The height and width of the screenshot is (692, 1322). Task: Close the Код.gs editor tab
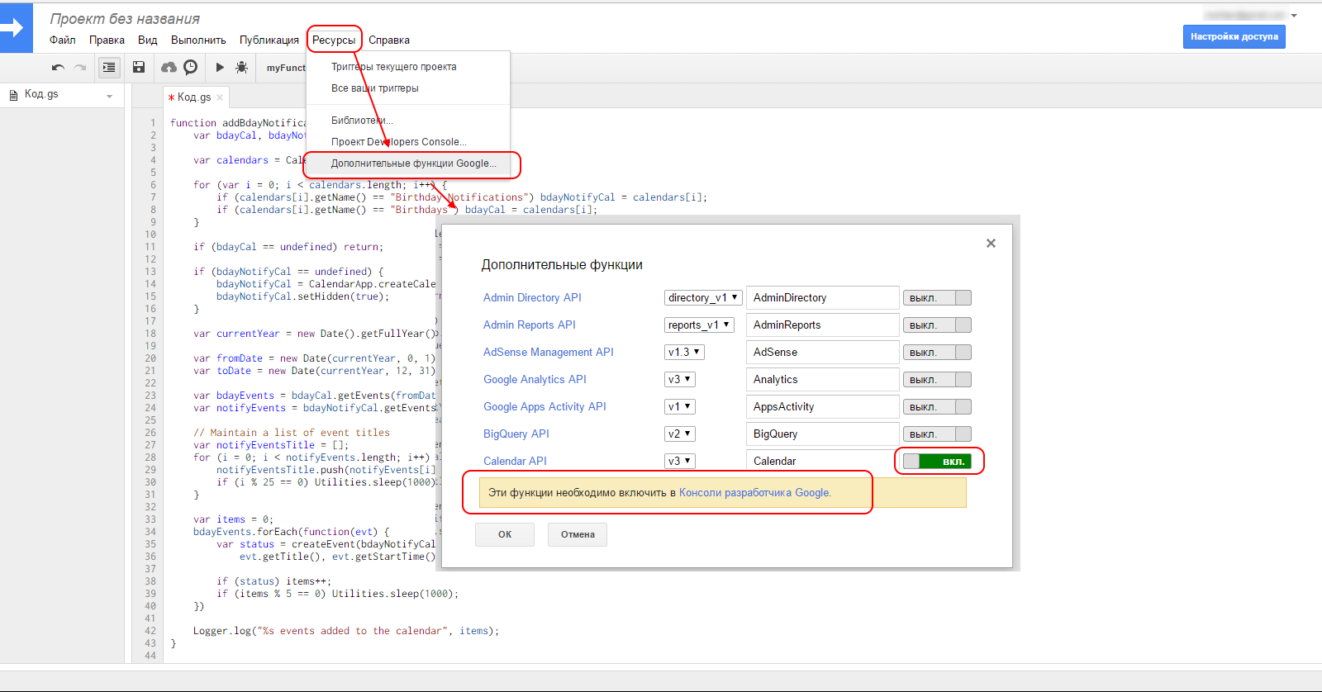220,97
